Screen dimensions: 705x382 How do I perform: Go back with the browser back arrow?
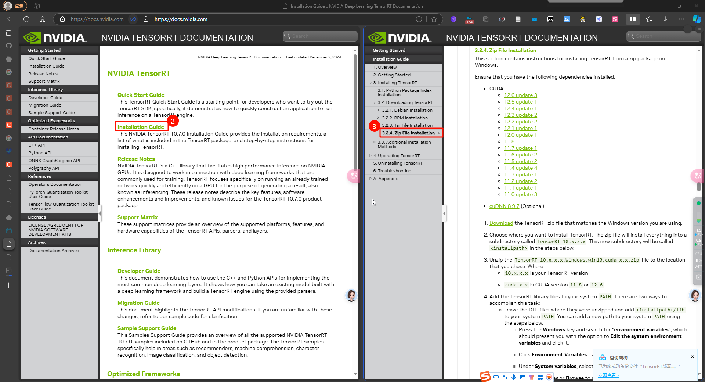click(10, 19)
